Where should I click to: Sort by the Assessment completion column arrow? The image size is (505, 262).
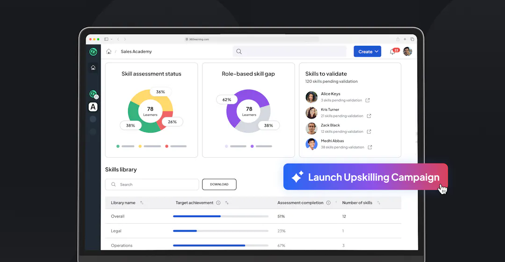pos(336,203)
